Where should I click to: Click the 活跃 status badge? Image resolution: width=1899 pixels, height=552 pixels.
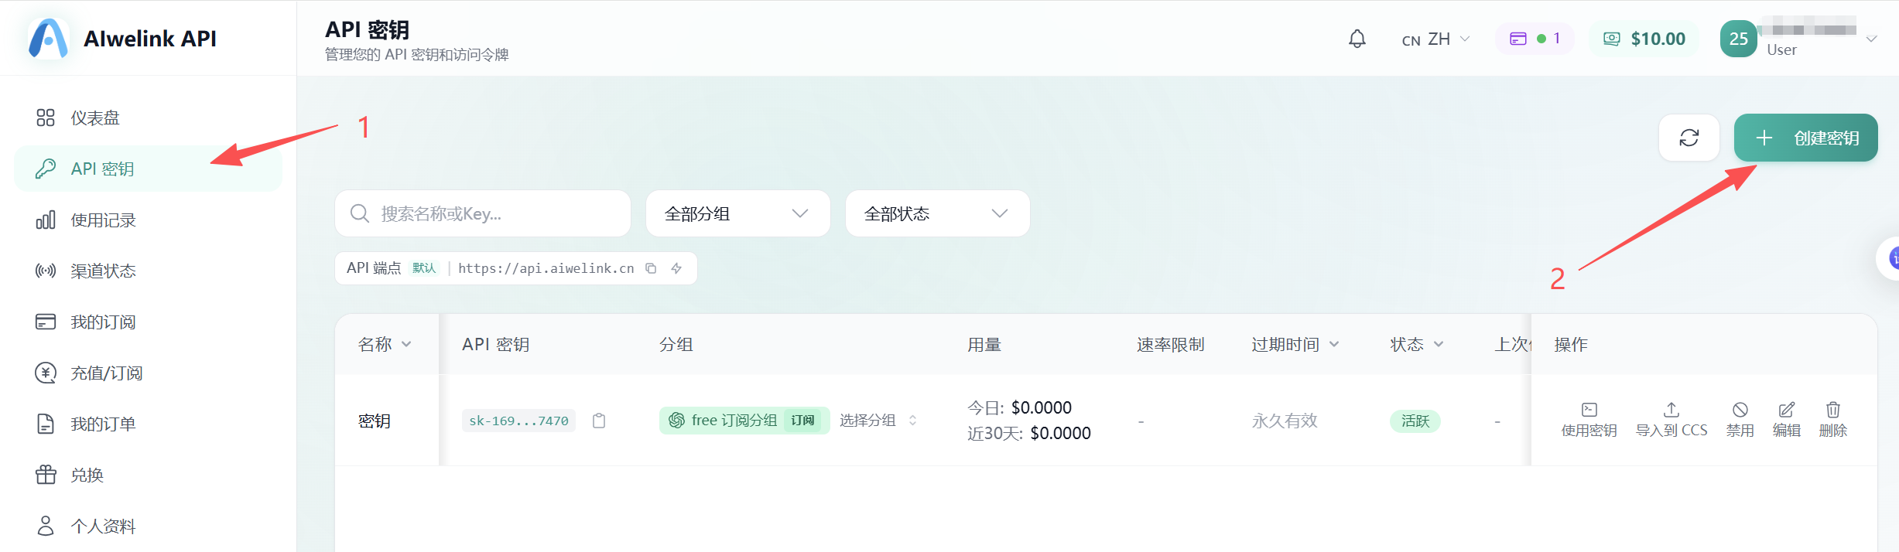1415,421
